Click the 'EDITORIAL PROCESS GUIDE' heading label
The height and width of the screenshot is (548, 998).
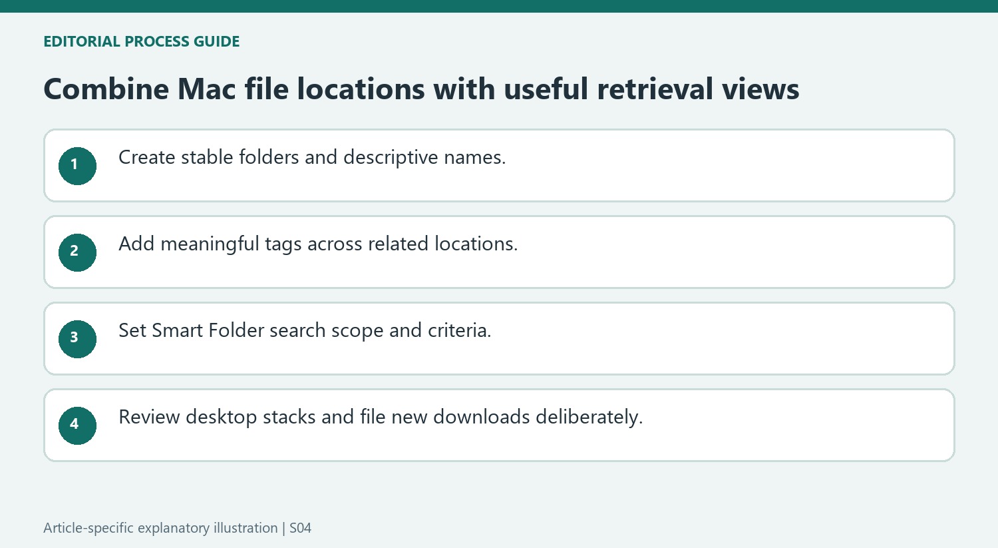(x=141, y=41)
